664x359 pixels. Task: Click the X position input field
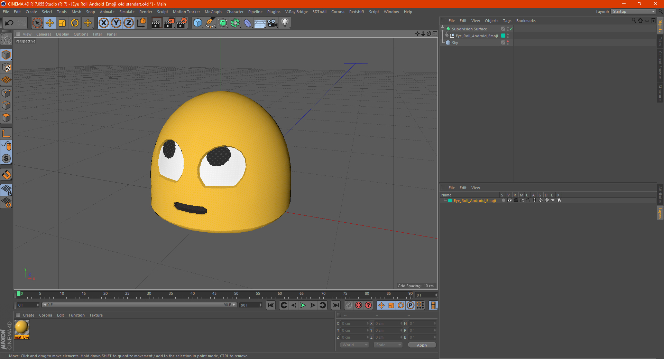coord(355,323)
